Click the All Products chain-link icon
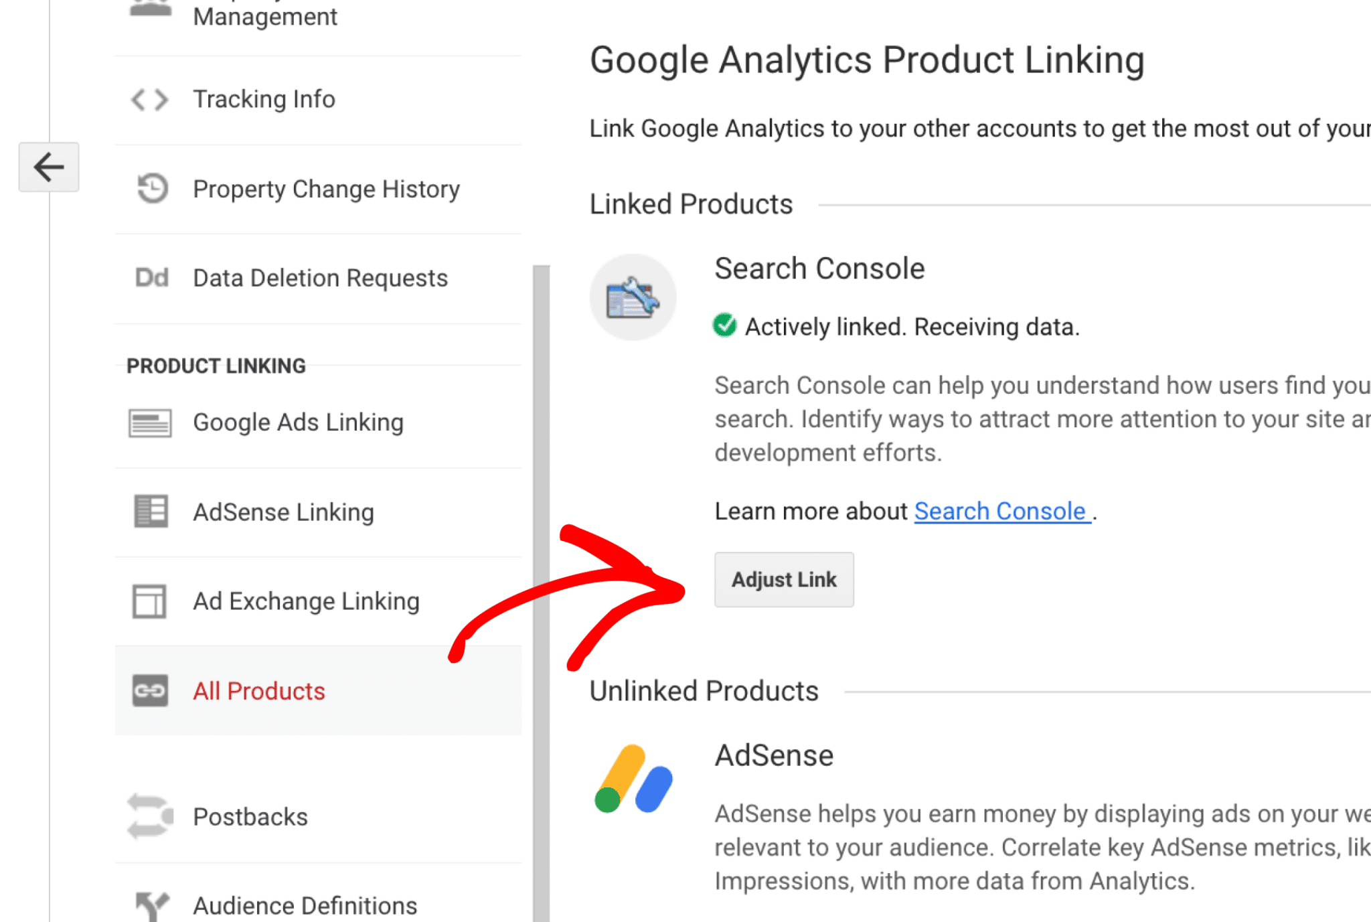The width and height of the screenshot is (1371, 922). [x=150, y=690]
